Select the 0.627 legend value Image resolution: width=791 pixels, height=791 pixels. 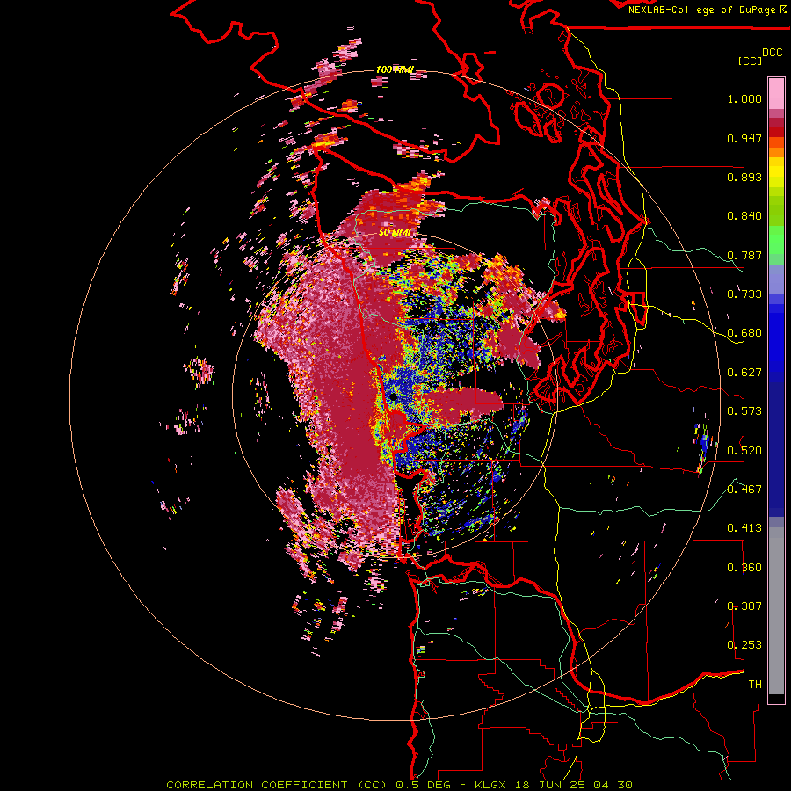[744, 373]
